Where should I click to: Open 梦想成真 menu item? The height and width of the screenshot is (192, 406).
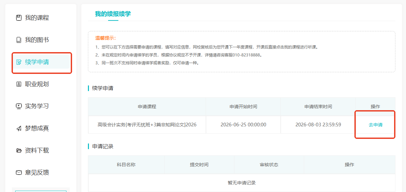37,128
